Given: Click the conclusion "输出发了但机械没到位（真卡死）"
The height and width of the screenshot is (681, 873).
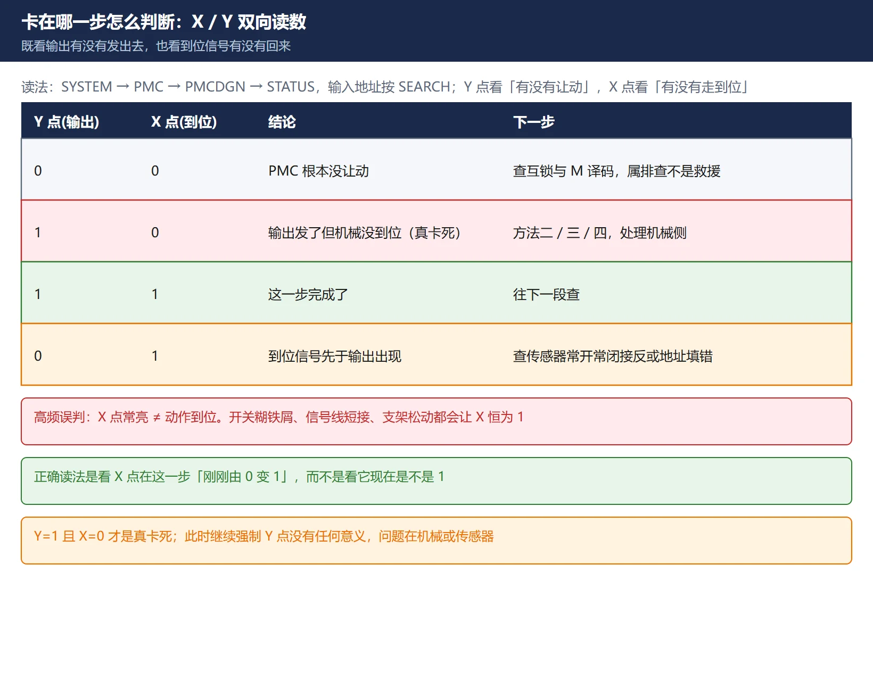Looking at the screenshot, I should coord(365,232).
